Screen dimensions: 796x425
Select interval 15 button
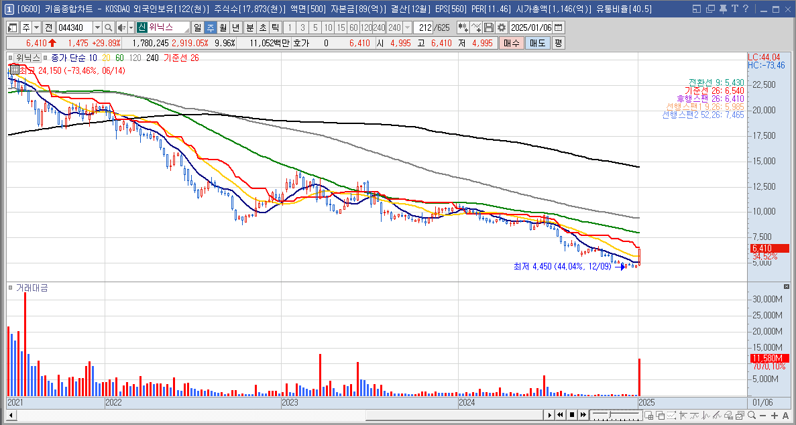coord(341,27)
